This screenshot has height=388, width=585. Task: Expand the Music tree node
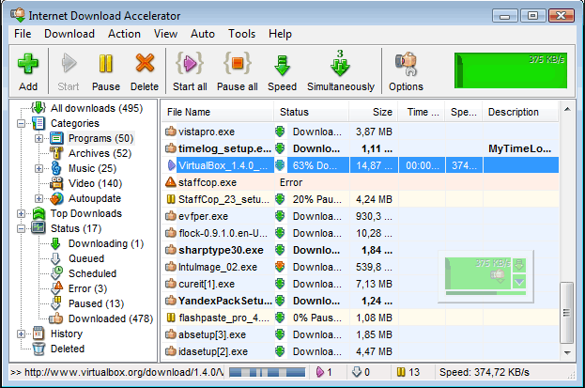[x=38, y=168]
